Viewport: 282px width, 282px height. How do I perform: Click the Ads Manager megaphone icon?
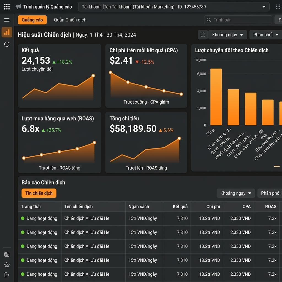(x=18, y=6)
